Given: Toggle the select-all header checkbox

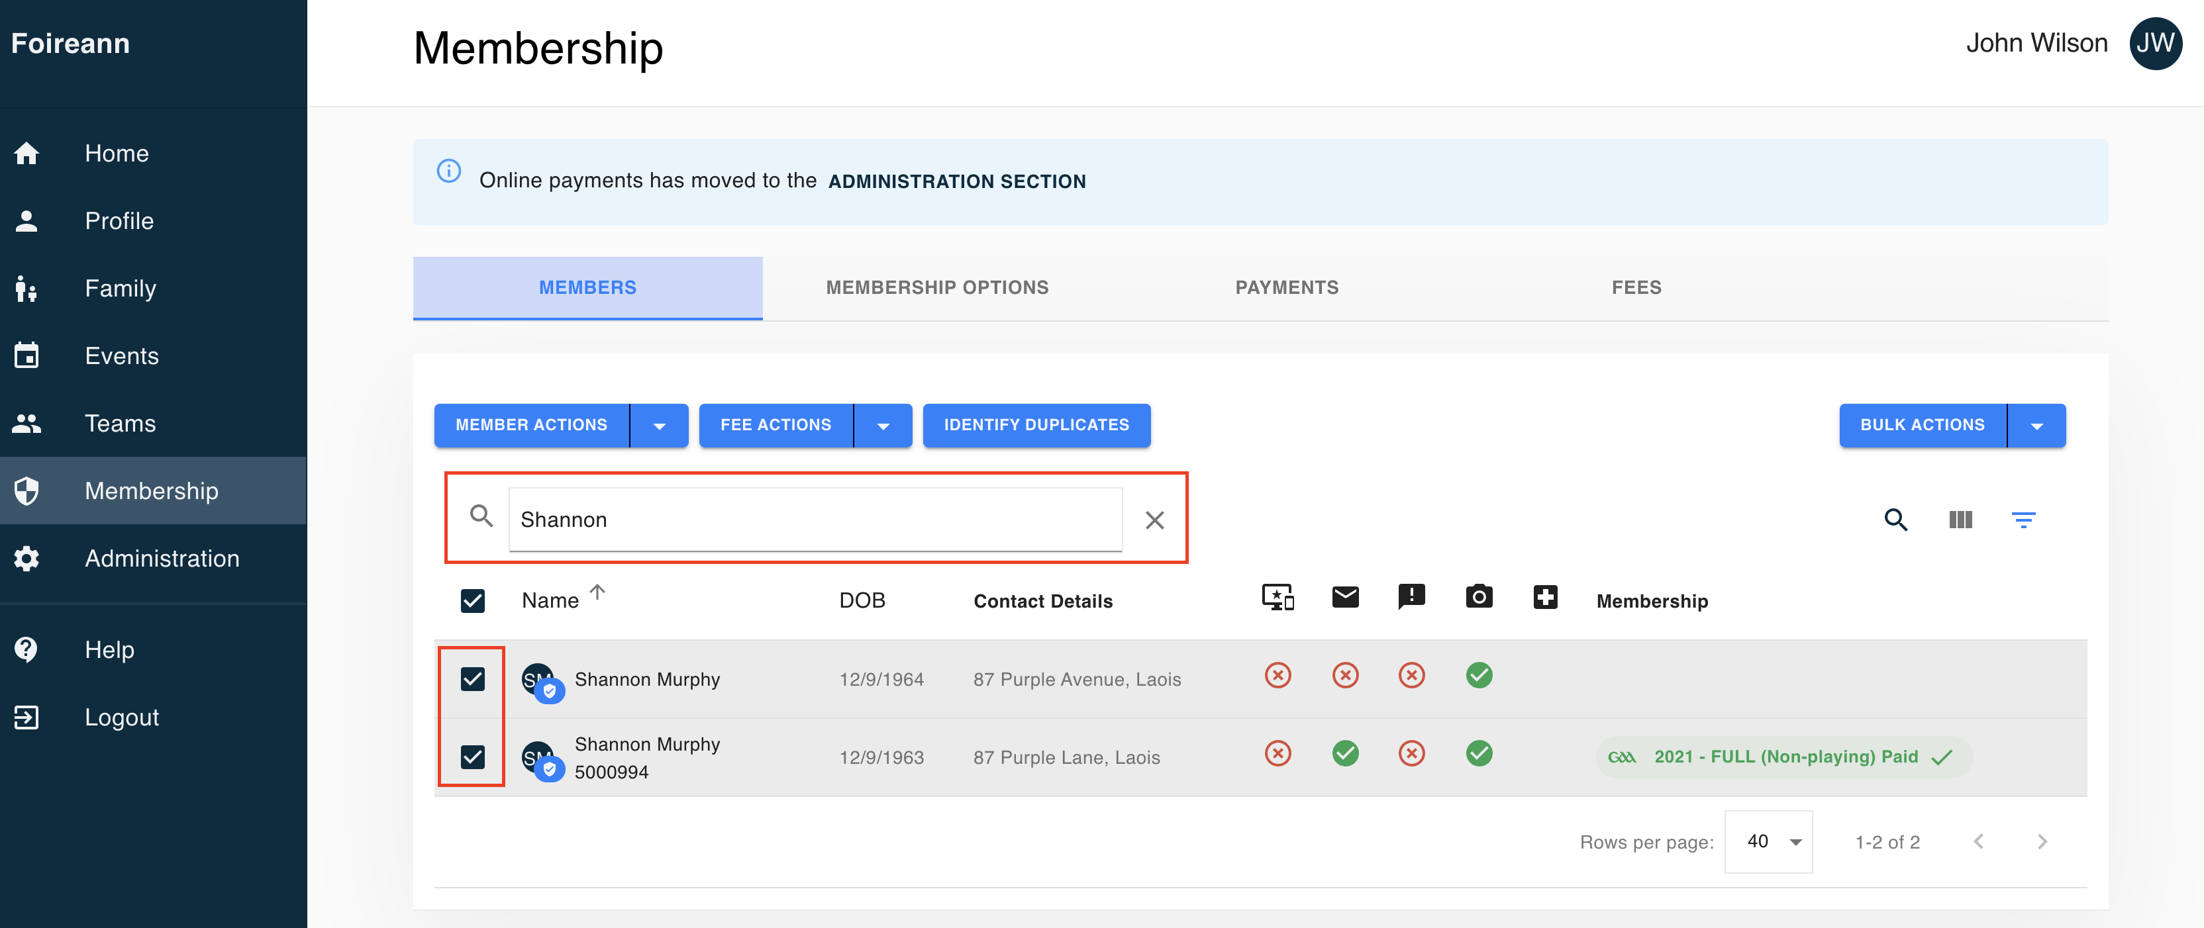Looking at the screenshot, I should click(x=472, y=600).
